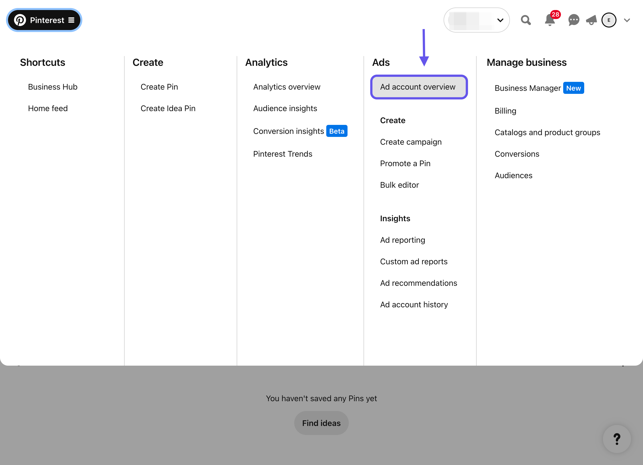Select Promote a Pin
This screenshot has height=465, width=643.
[x=405, y=163]
